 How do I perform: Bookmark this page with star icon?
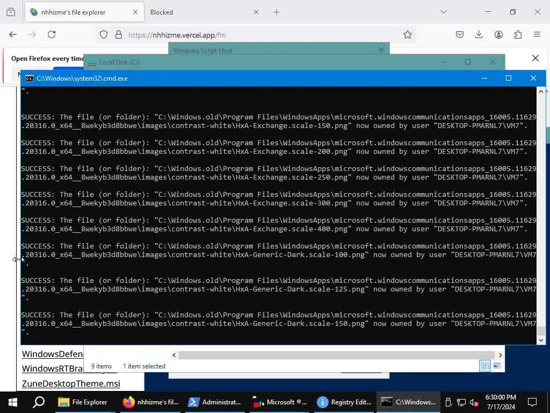point(407,34)
